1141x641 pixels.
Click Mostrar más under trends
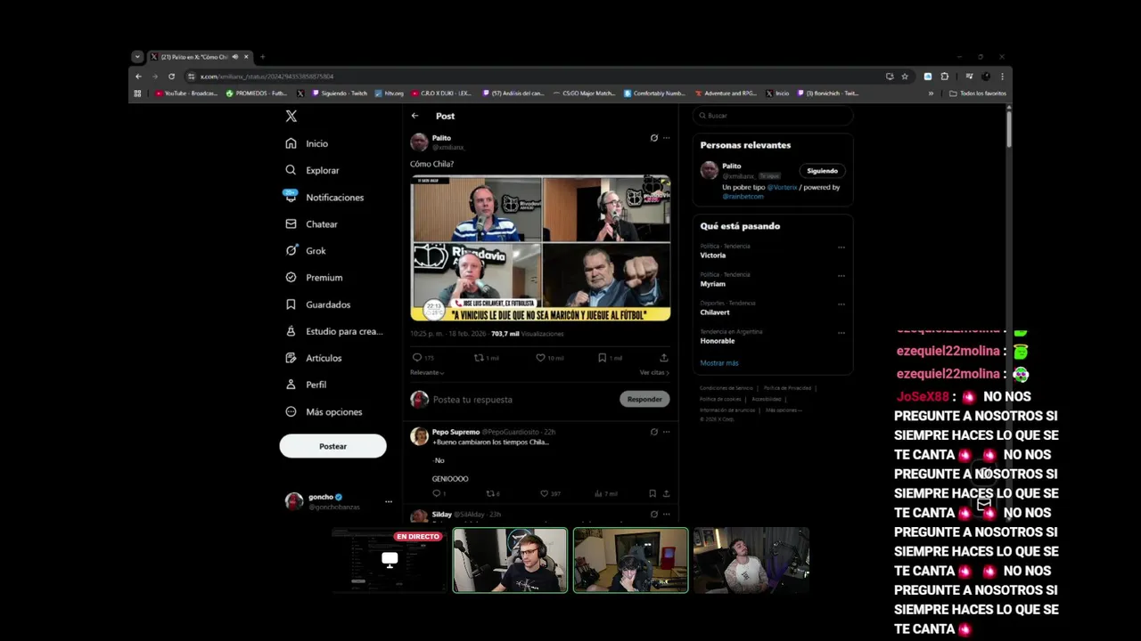(x=719, y=363)
